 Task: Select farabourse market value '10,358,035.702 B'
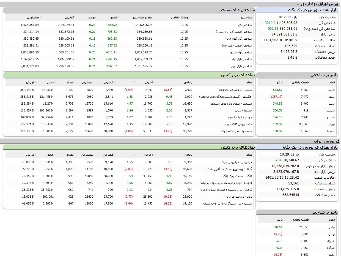tap(285, 166)
